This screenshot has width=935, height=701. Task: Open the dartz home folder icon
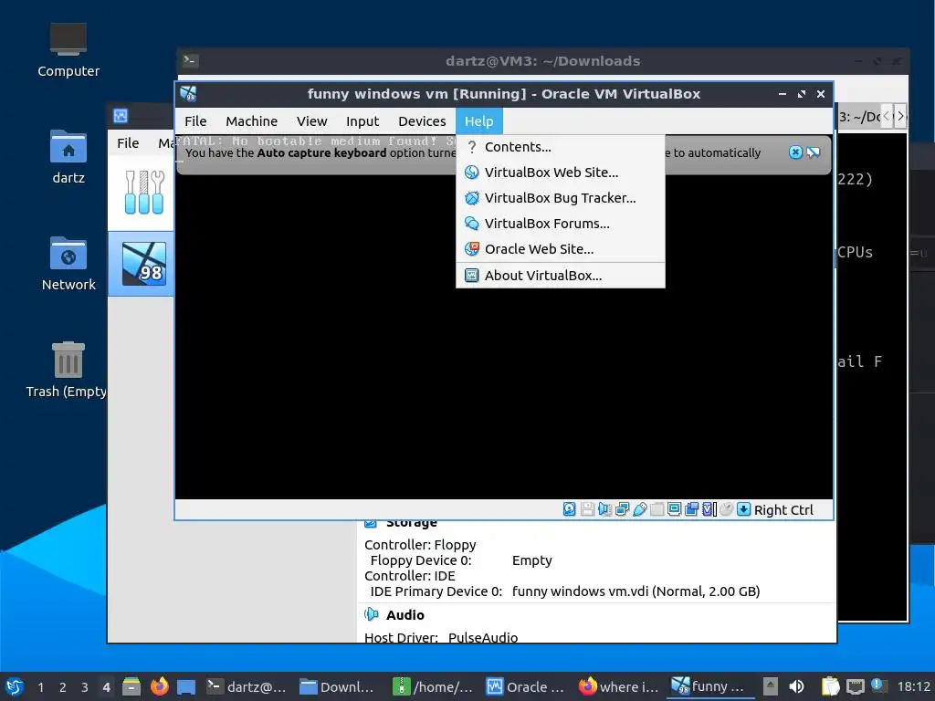click(x=68, y=146)
